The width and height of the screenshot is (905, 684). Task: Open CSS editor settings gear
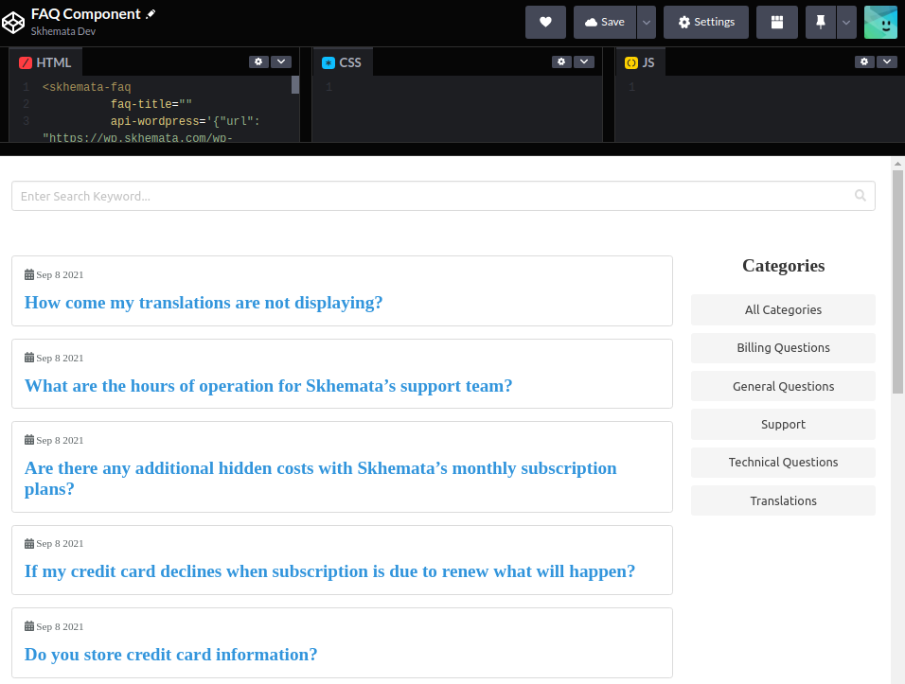561,61
